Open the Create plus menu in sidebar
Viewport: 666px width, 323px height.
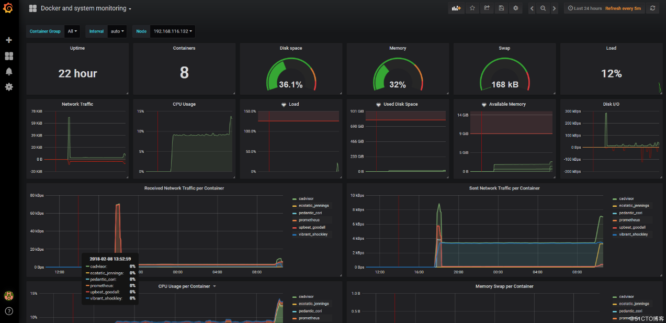9,40
